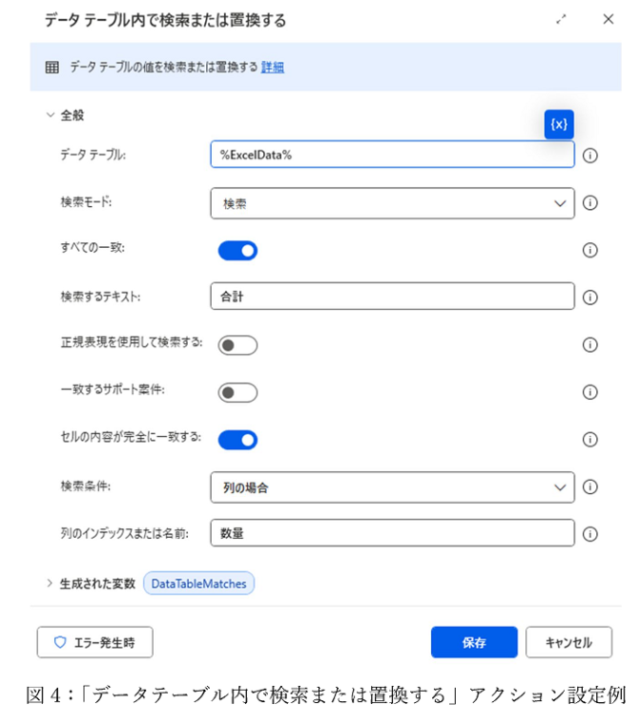Click the エラー発生時 button
Screen dimensions: 639x724
[94, 642]
